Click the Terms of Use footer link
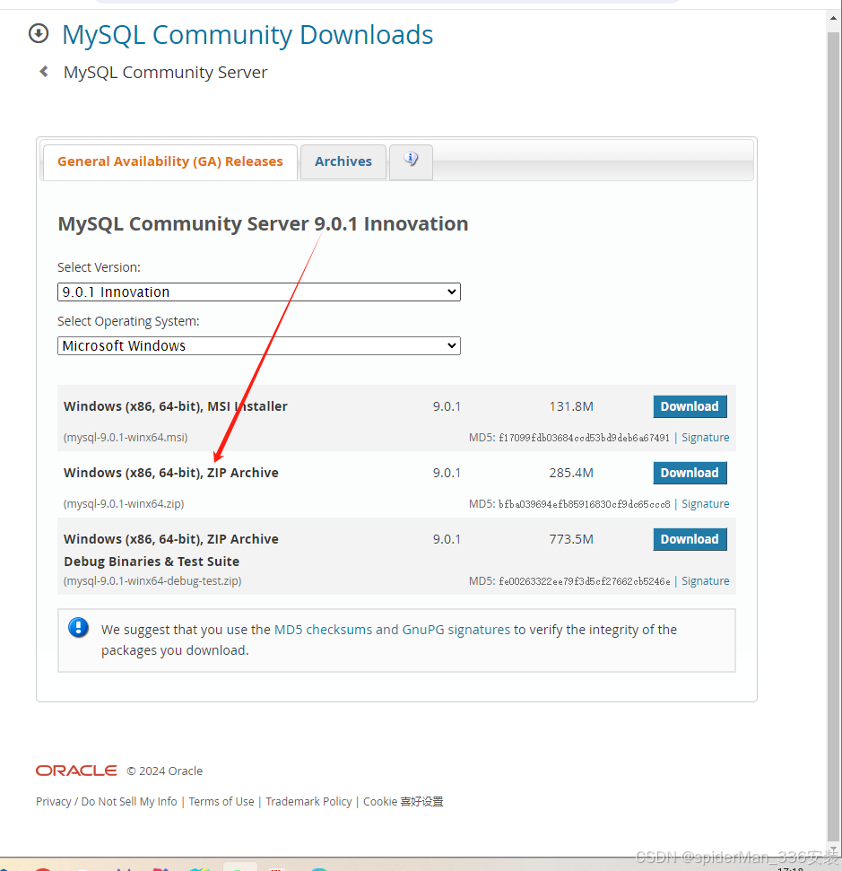This screenshot has width=842, height=871. (221, 801)
